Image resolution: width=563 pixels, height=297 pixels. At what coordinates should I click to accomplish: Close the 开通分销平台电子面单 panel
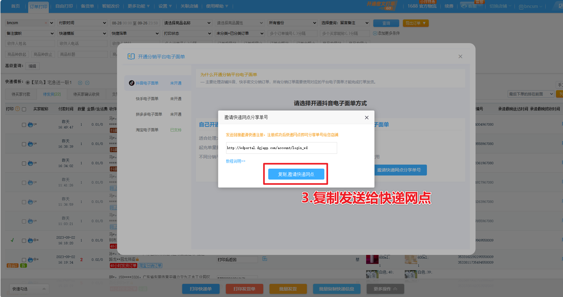(460, 57)
